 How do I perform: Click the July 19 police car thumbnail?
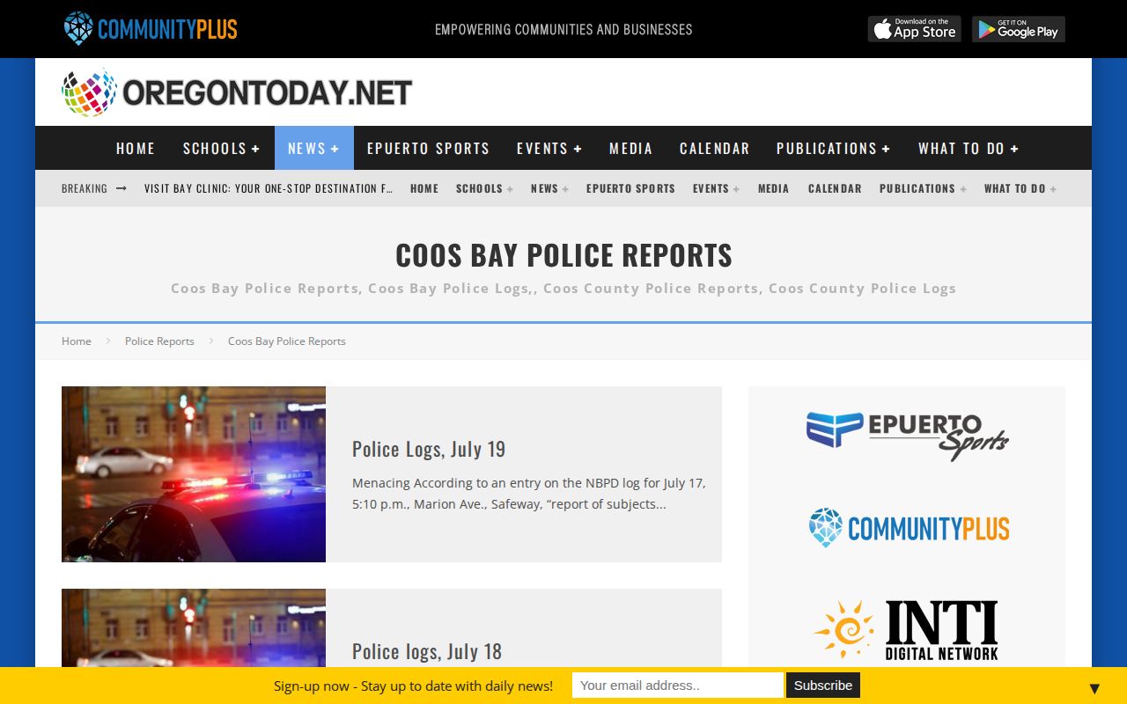(x=194, y=474)
